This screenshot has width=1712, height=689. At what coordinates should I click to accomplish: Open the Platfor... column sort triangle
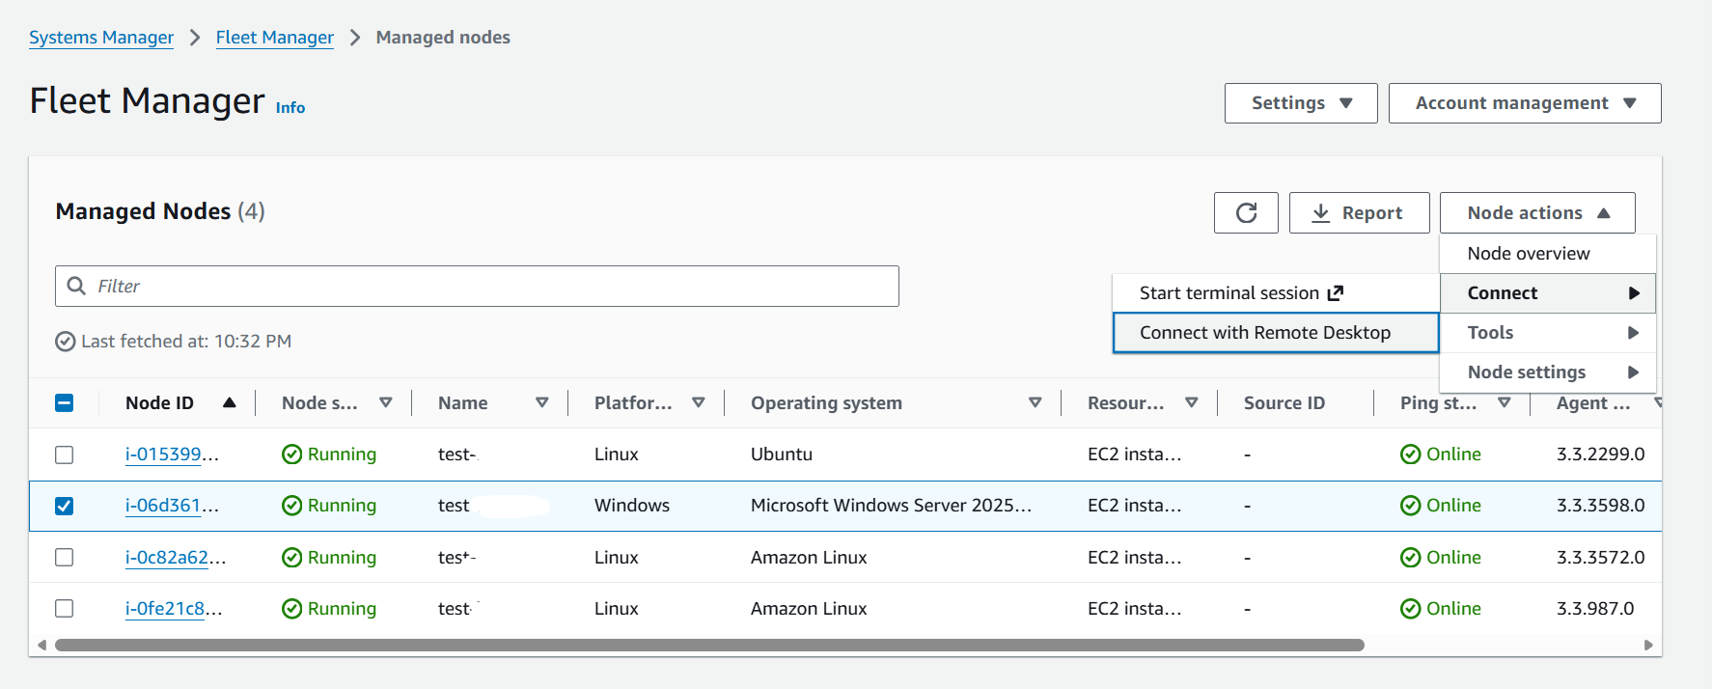(x=699, y=402)
